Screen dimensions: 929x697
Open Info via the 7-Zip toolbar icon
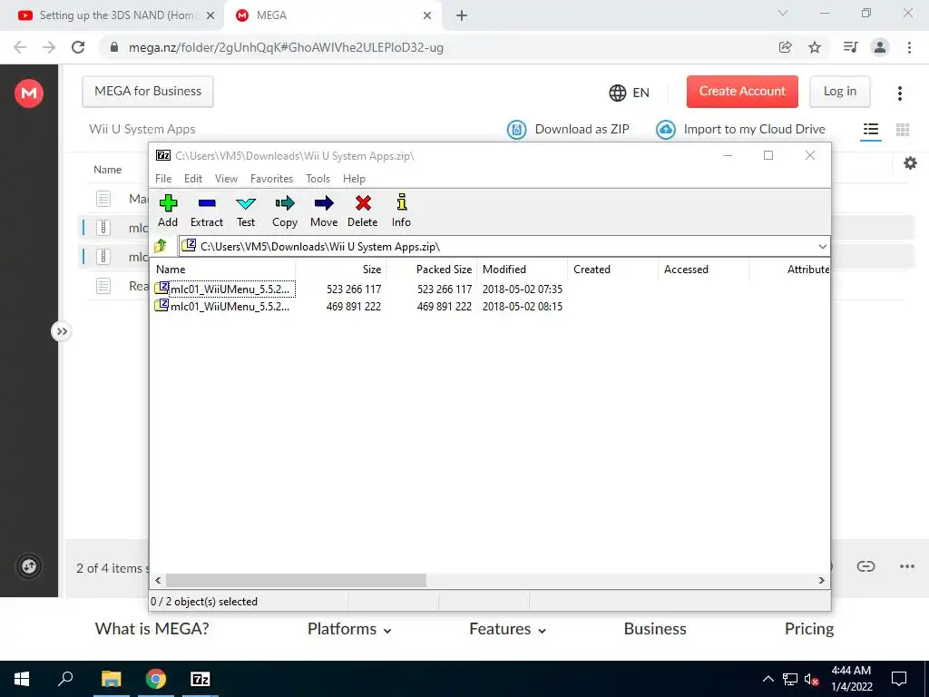401,211
